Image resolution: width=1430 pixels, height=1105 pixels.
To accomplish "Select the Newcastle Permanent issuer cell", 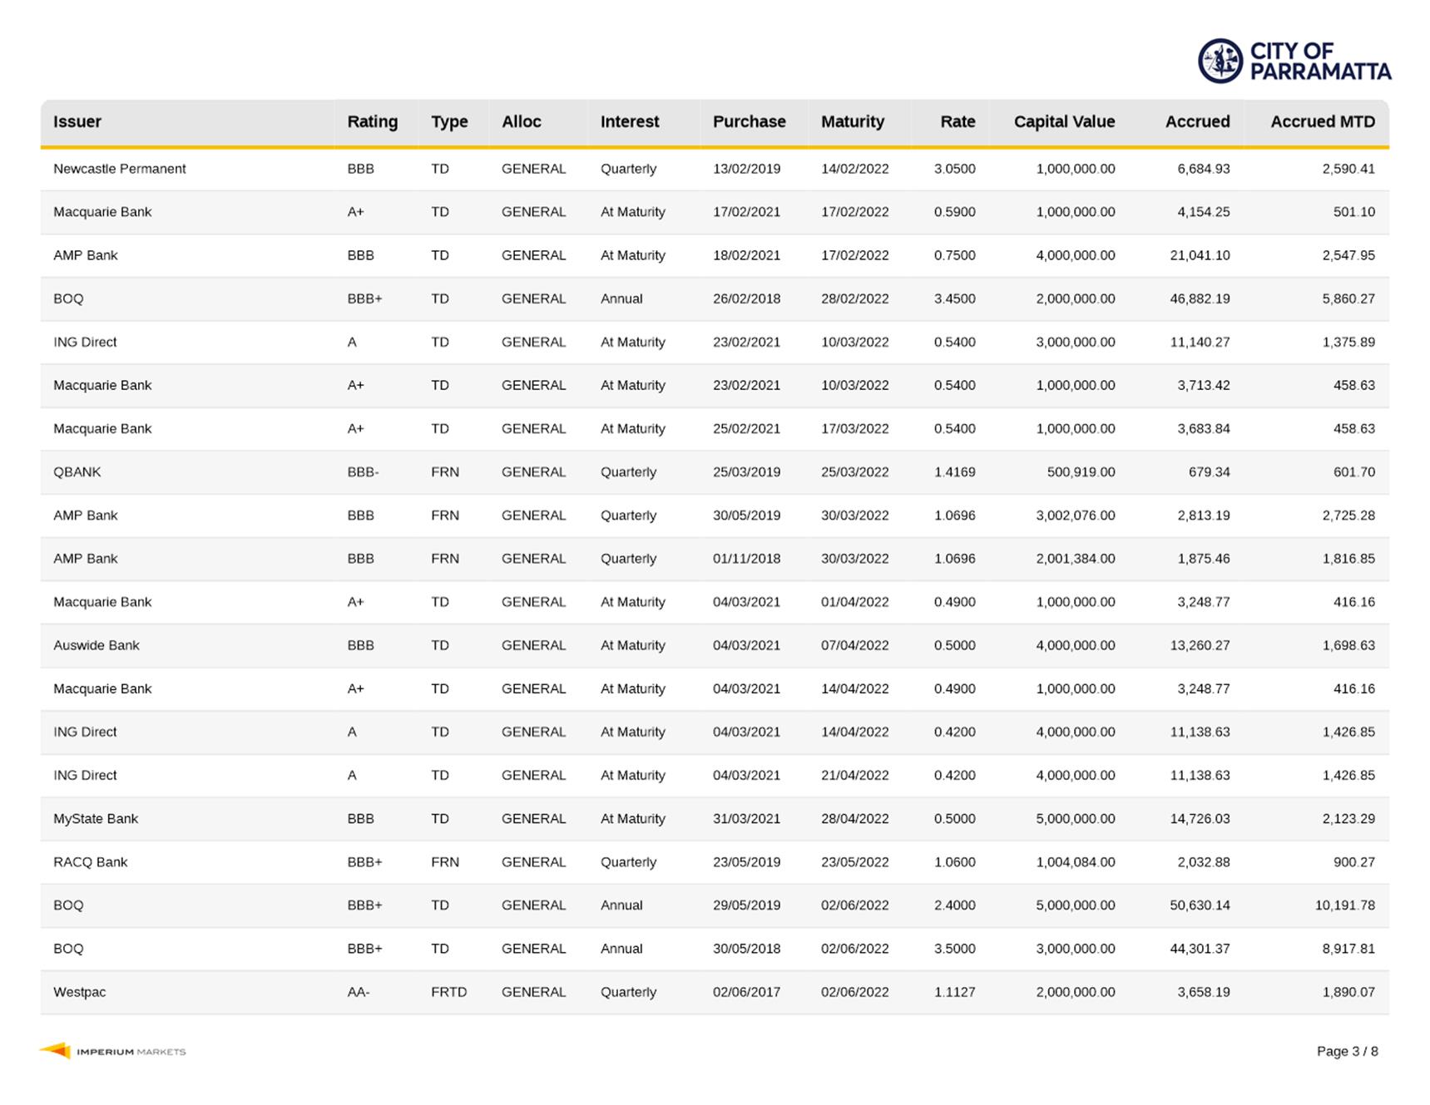I will 119,169.
